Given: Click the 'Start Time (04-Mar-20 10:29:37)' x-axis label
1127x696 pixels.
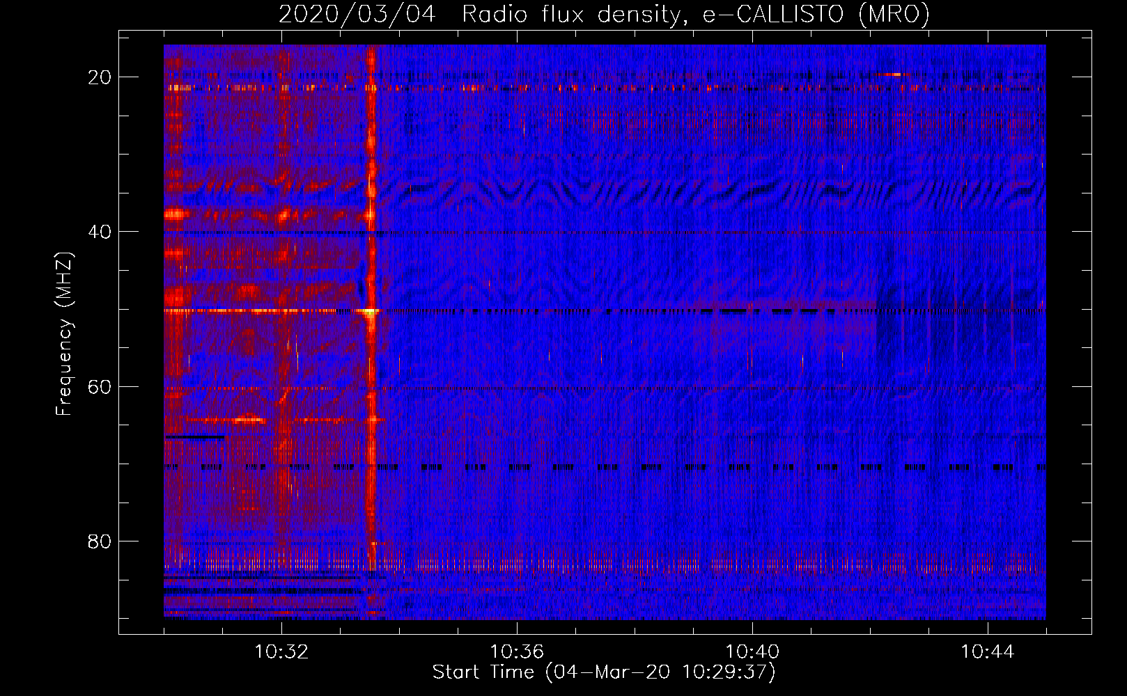Looking at the screenshot, I should pyautogui.click(x=603, y=672).
